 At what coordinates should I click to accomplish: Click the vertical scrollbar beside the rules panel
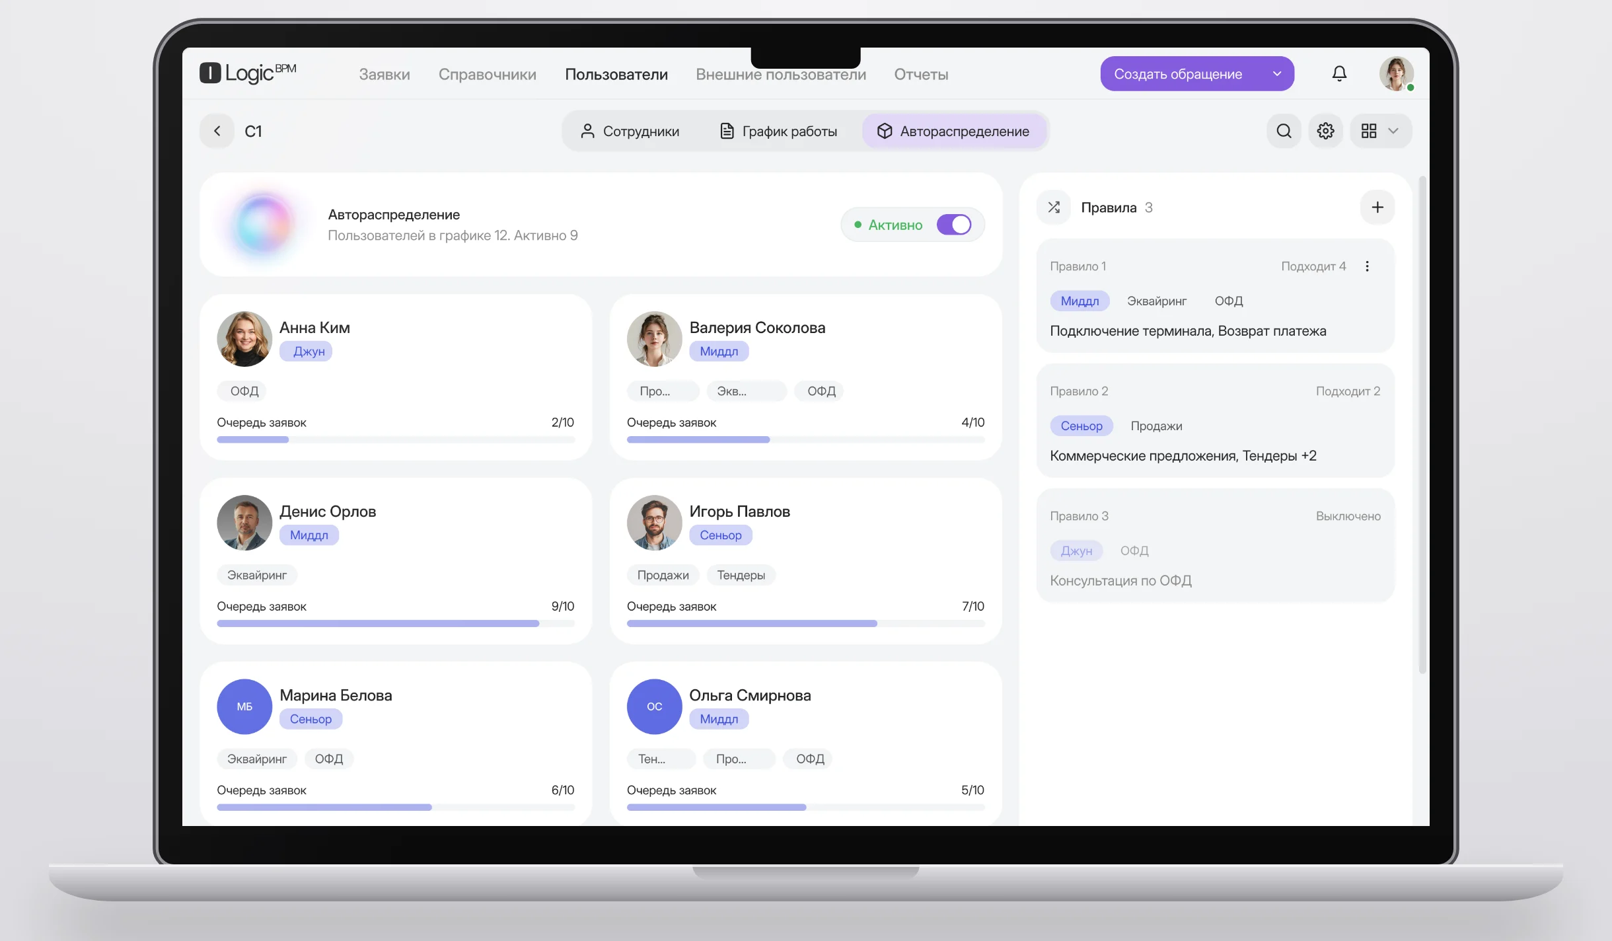tap(1422, 426)
